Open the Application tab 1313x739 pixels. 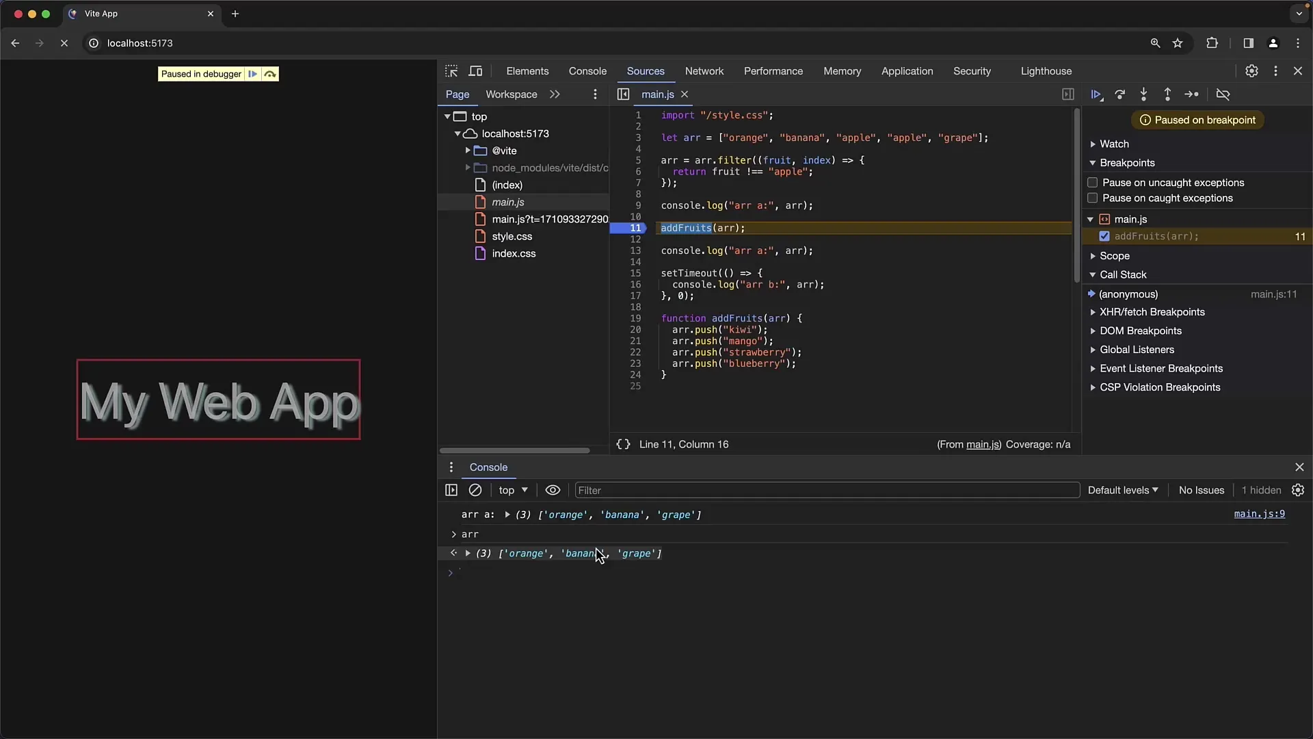click(x=907, y=71)
